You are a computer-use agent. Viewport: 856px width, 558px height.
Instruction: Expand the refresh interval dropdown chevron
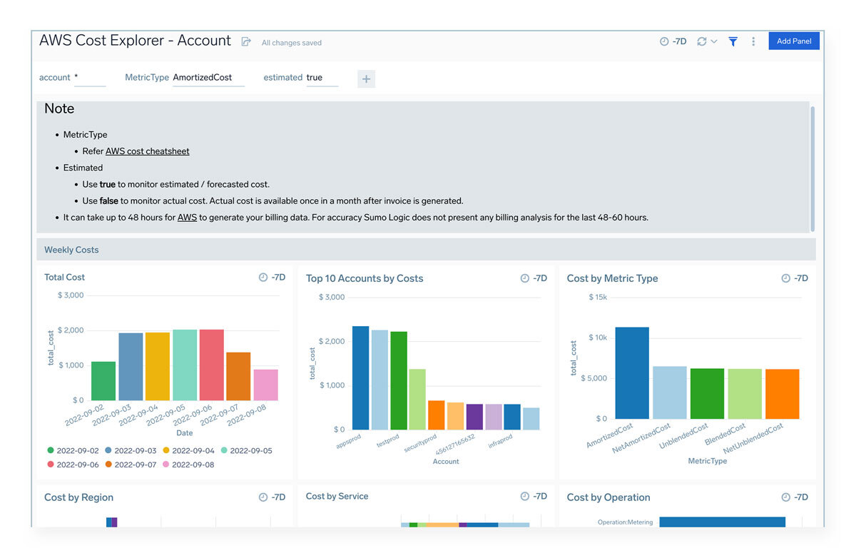714,42
